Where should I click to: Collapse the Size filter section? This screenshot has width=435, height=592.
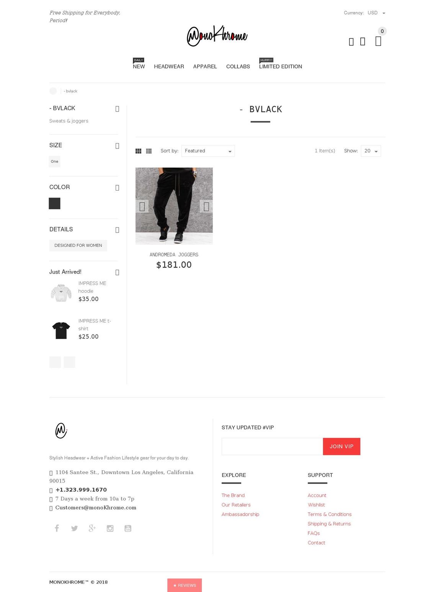[x=117, y=146]
